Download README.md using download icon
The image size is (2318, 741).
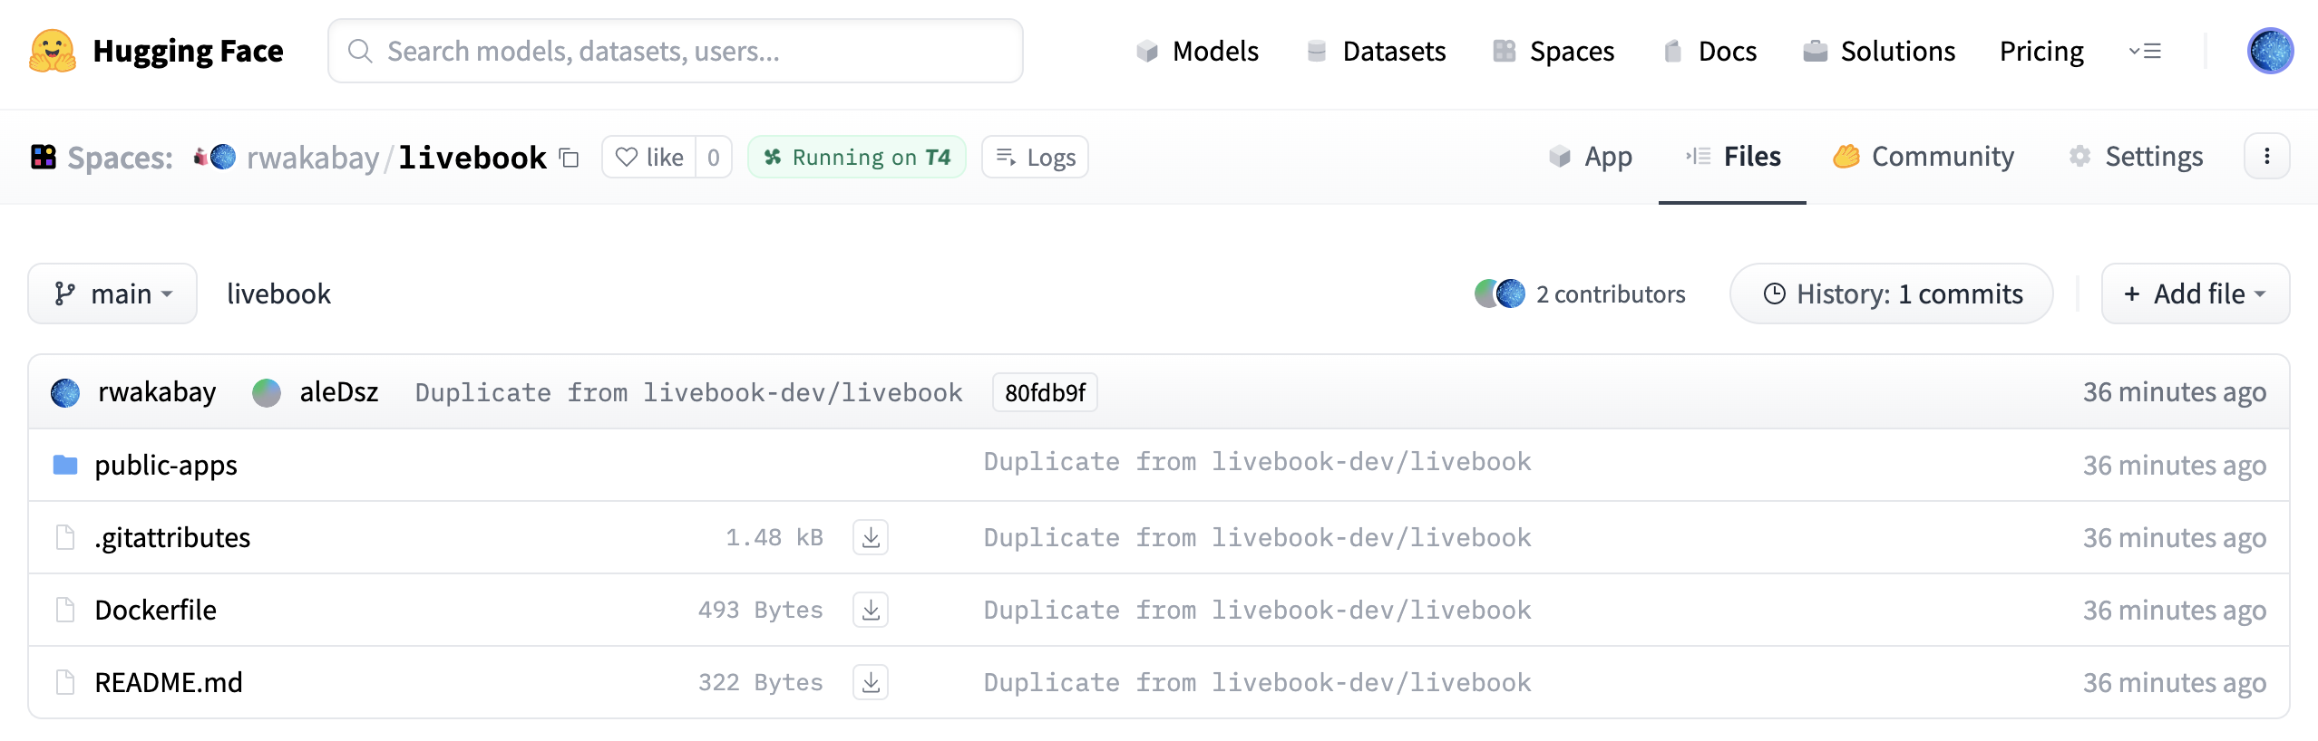pyautogui.click(x=870, y=682)
